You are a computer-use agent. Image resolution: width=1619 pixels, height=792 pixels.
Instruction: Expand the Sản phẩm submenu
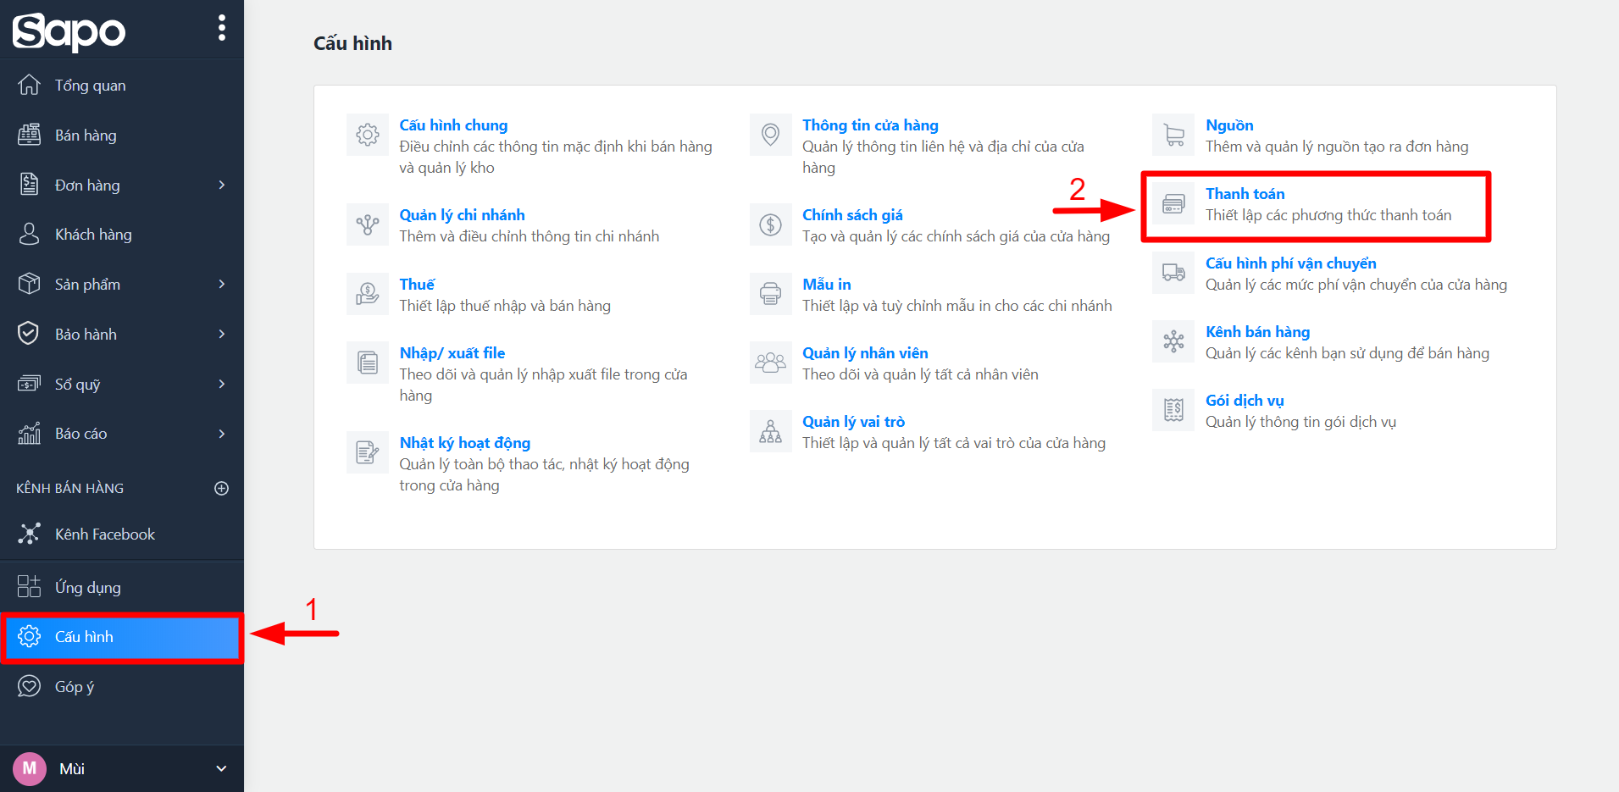(x=222, y=285)
